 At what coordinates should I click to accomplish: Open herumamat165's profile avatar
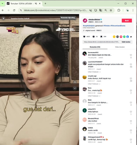click(x=85, y=54)
